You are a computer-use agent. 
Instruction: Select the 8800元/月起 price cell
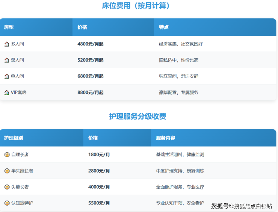(90, 92)
